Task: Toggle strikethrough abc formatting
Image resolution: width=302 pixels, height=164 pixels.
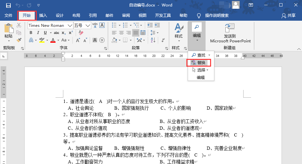Action: point(57,33)
